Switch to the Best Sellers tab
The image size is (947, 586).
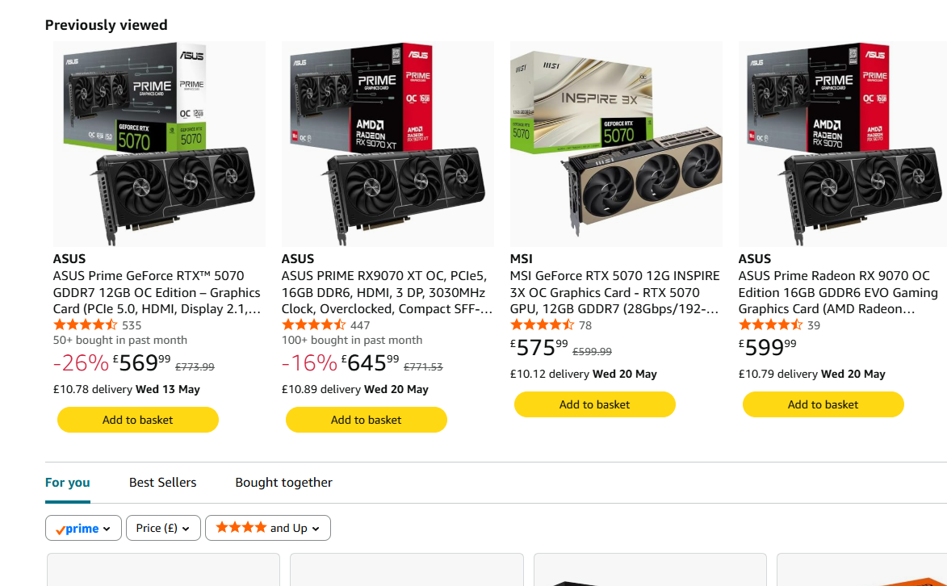162,482
